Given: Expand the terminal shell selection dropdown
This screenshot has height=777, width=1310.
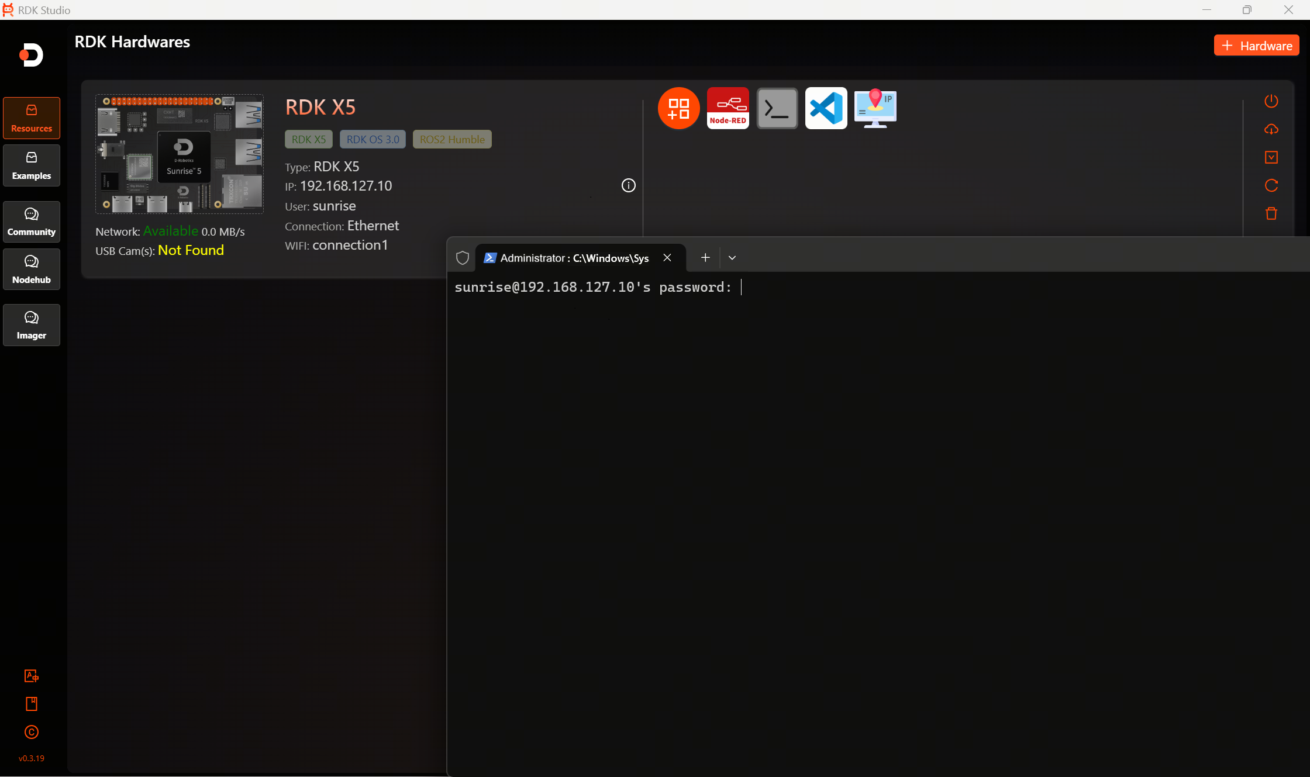Looking at the screenshot, I should pyautogui.click(x=732, y=258).
